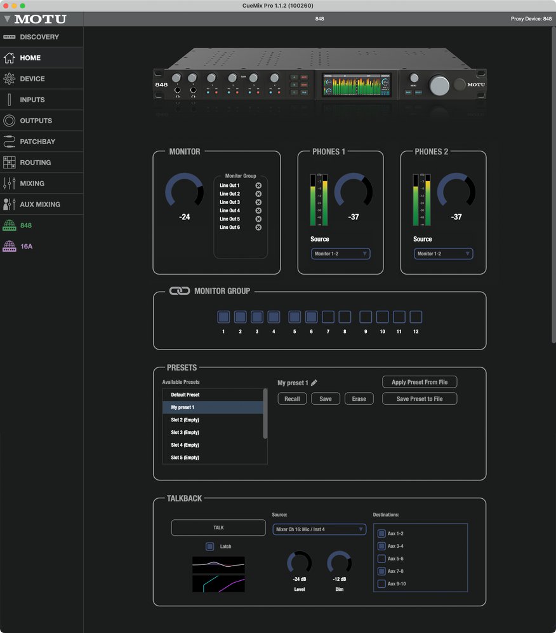Select the purple 16A device icon
The height and width of the screenshot is (633, 556).
tap(10, 246)
